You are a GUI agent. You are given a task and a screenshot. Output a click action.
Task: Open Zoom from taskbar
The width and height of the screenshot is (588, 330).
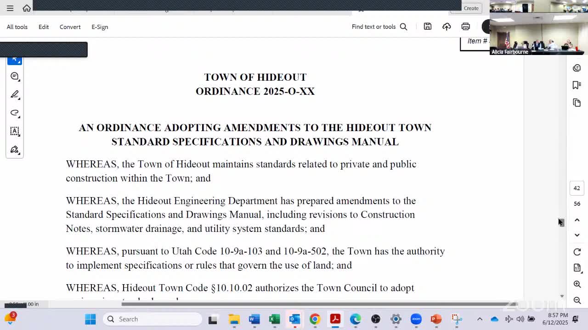coord(416,319)
